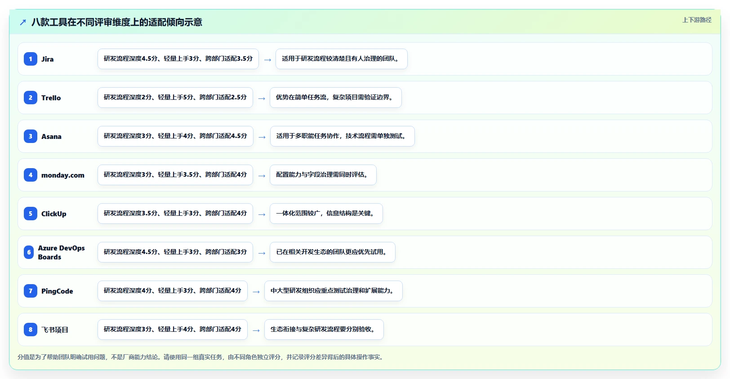Image resolution: width=730 pixels, height=379 pixels.
Task: Click the number 6 badge beside Azure DevOps Boards
Action: (x=29, y=252)
